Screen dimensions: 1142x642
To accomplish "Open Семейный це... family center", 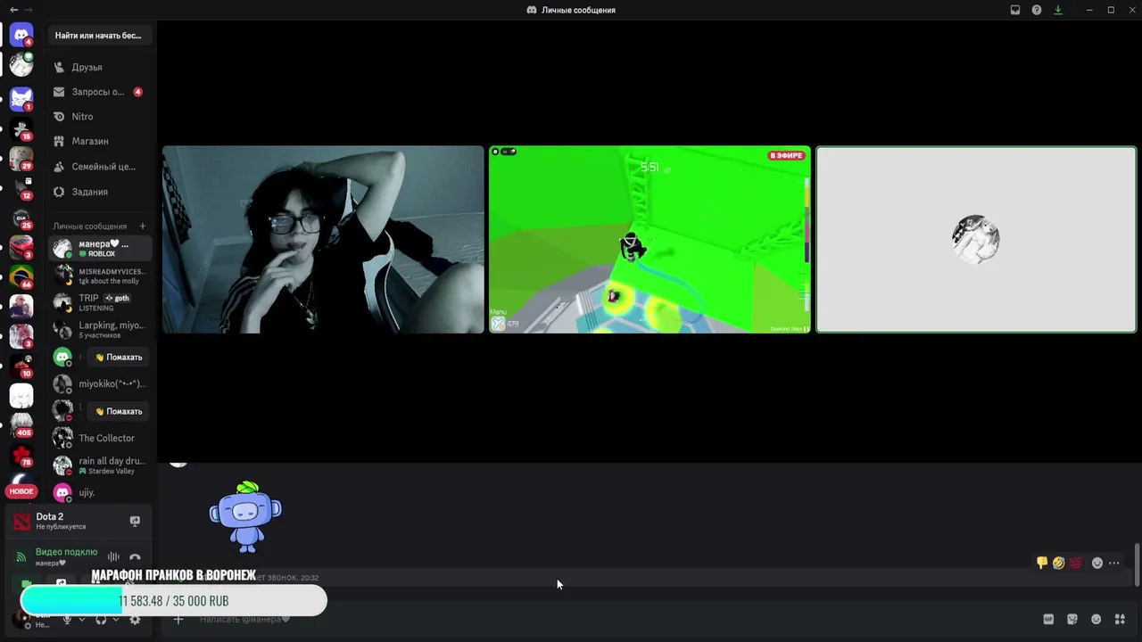I will (x=100, y=167).
